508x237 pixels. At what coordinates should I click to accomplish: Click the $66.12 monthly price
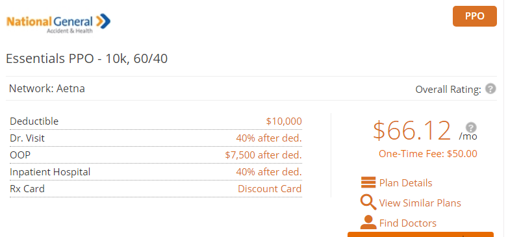pos(412,131)
